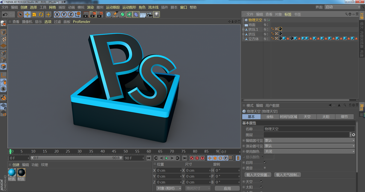
Task: Select the 地面 object in the object manager
Action: pyautogui.click(x=252, y=25)
